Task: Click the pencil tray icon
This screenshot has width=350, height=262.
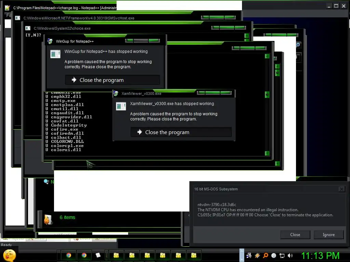Action: tap(257, 256)
